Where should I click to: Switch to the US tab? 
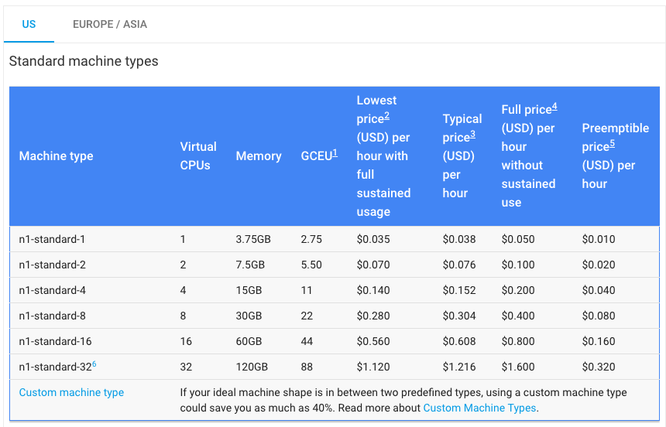tap(29, 24)
